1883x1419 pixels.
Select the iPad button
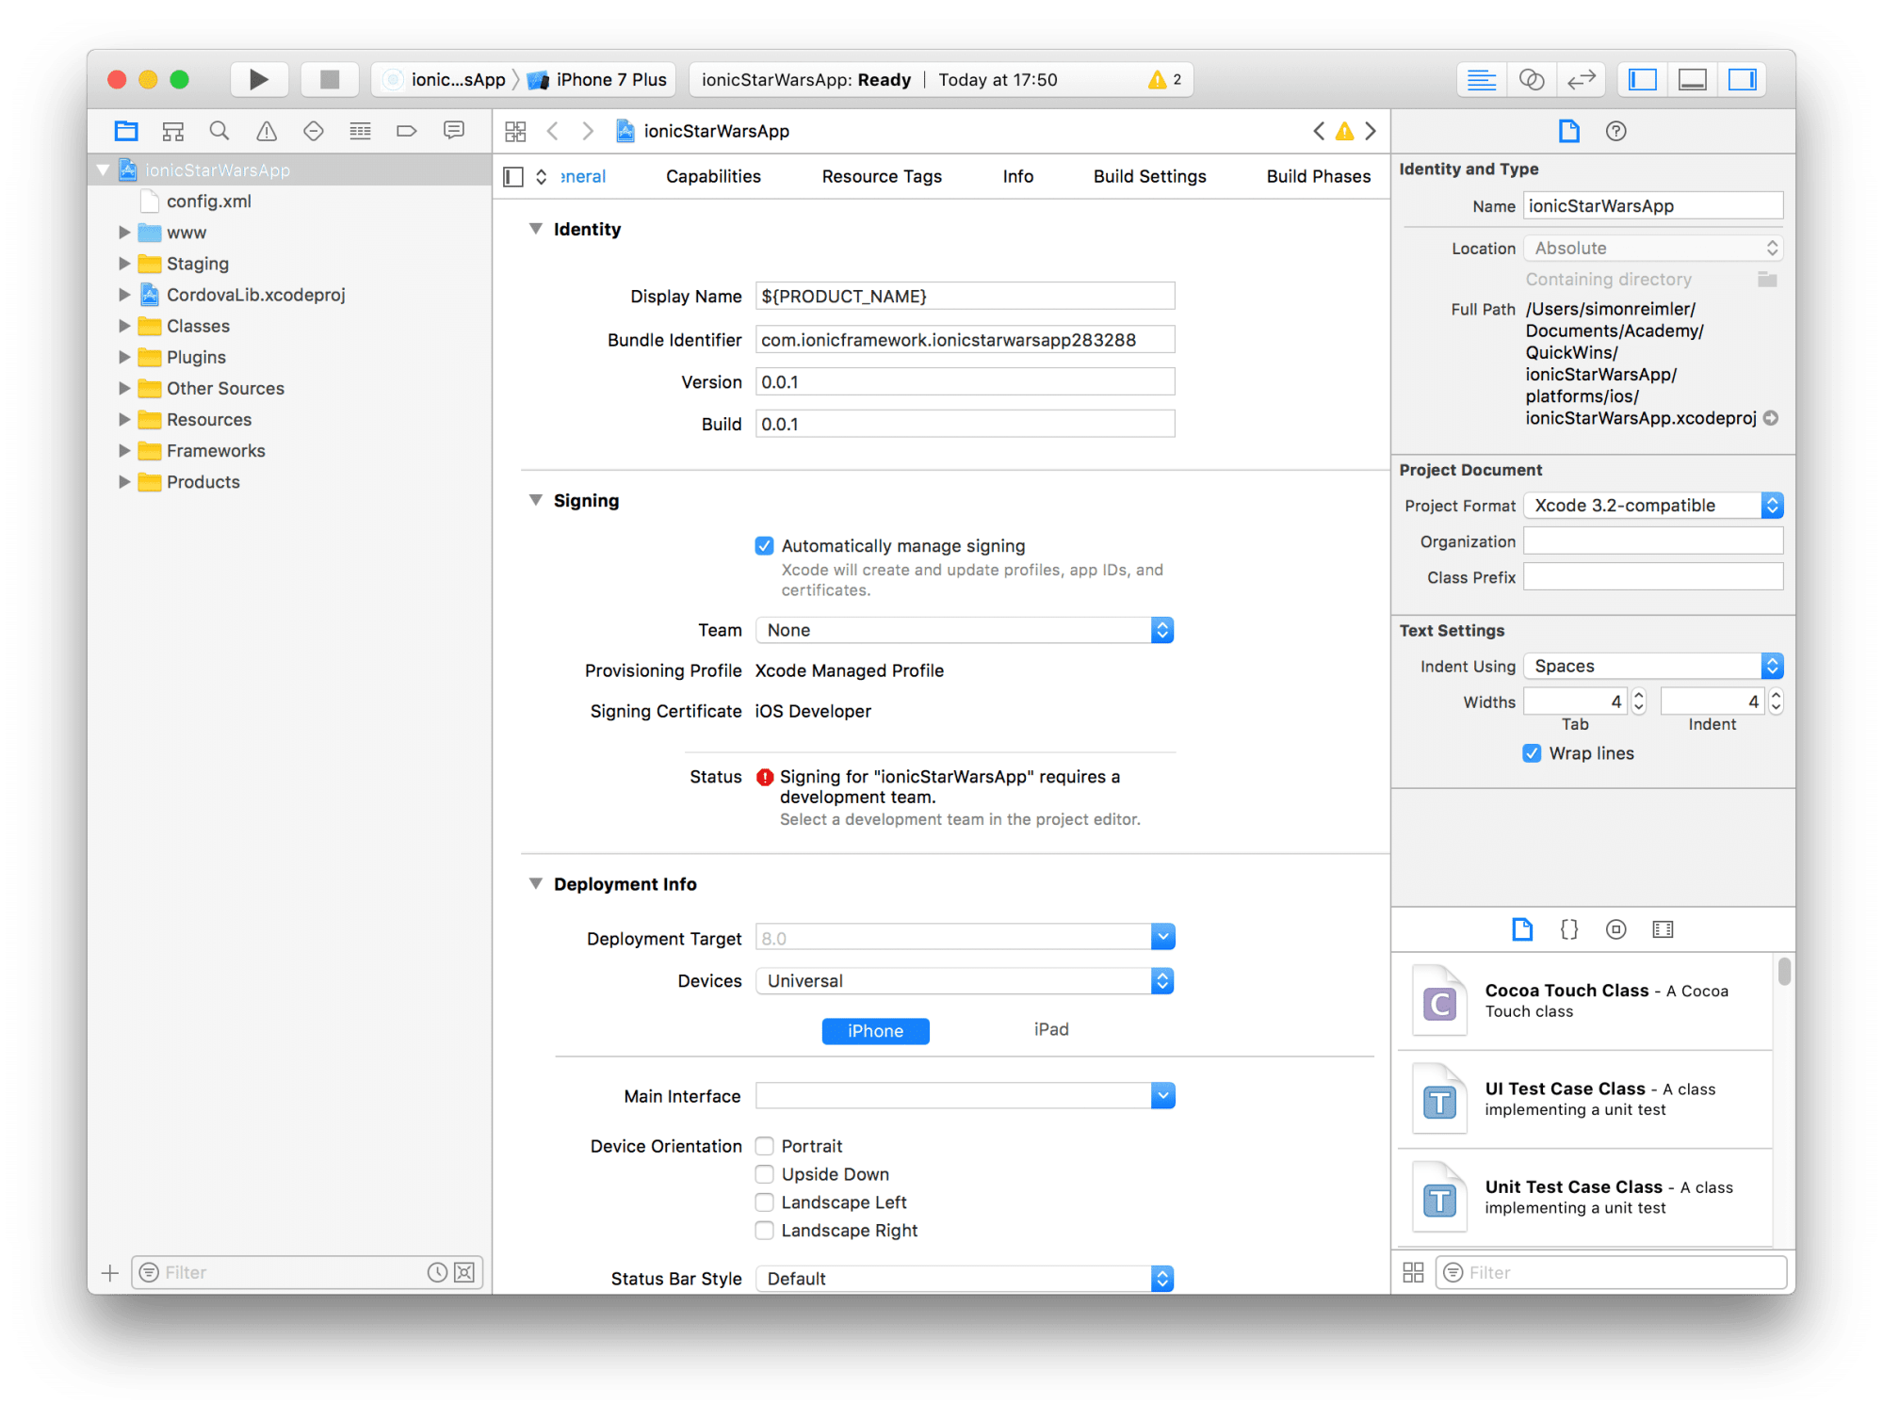(x=1050, y=1030)
